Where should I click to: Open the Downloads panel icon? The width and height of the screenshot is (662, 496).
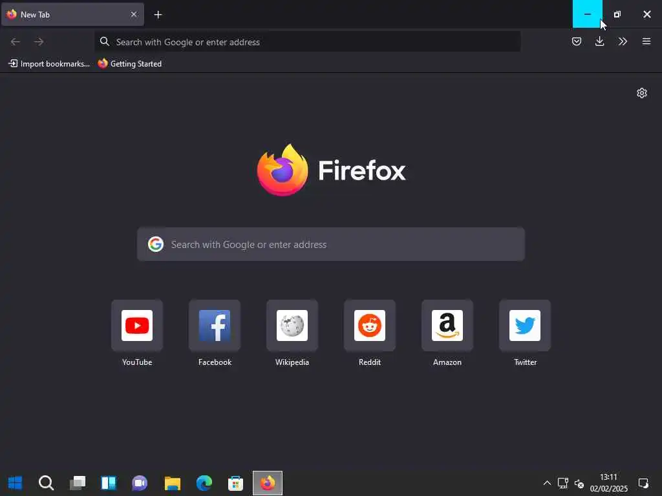click(599, 41)
